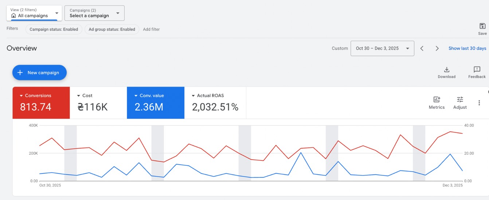Click the Custom date label

coord(340,48)
